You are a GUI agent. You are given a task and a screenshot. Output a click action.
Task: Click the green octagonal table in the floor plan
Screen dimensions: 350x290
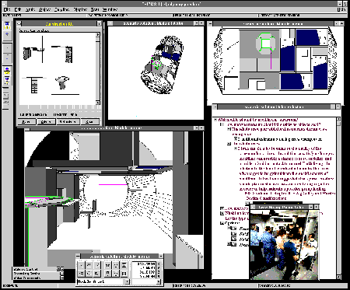[265, 44]
